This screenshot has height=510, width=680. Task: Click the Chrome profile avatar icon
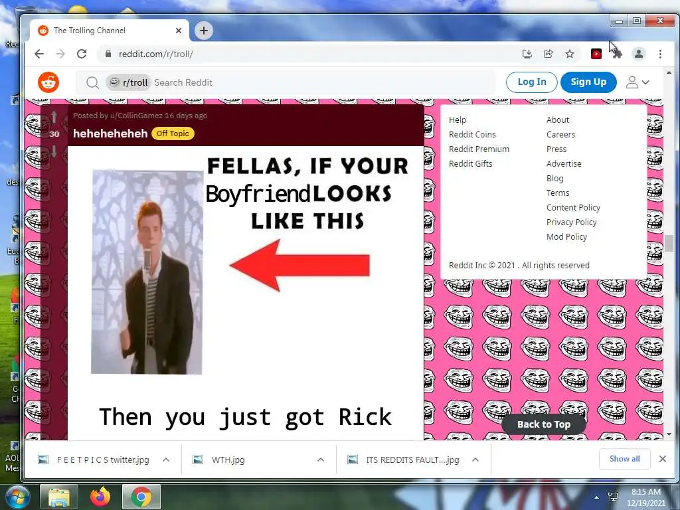[638, 54]
